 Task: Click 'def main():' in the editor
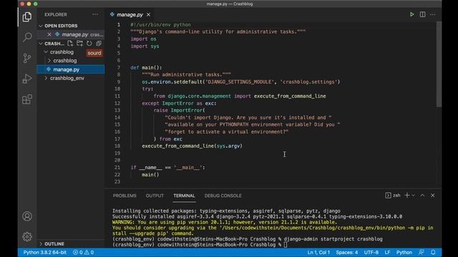coord(146,67)
